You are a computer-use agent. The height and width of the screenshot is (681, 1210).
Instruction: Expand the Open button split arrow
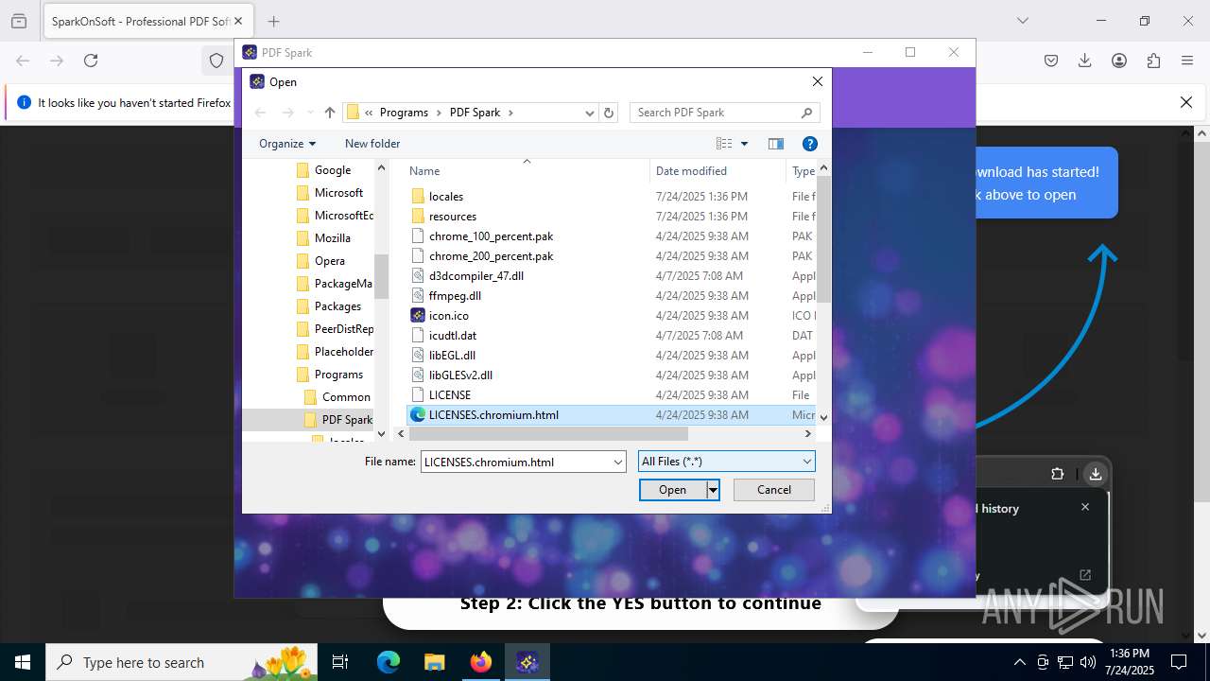[714, 490]
